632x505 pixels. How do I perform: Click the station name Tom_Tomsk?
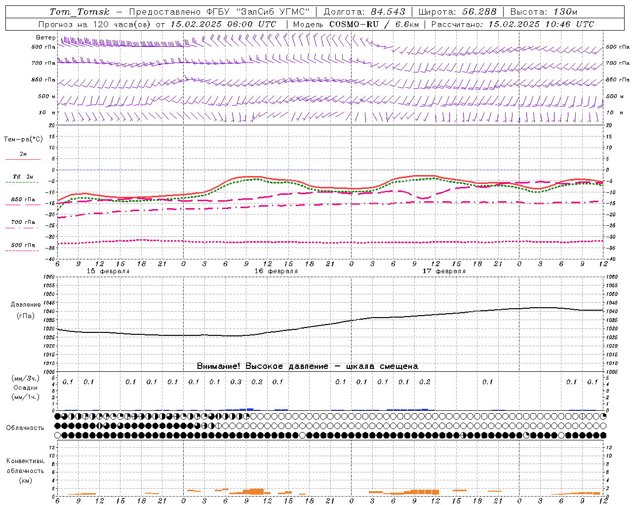pos(79,12)
